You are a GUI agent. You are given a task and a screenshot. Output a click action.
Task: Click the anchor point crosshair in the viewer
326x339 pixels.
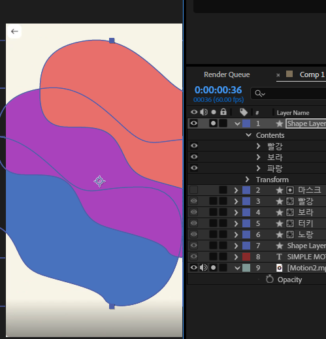pos(99,181)
